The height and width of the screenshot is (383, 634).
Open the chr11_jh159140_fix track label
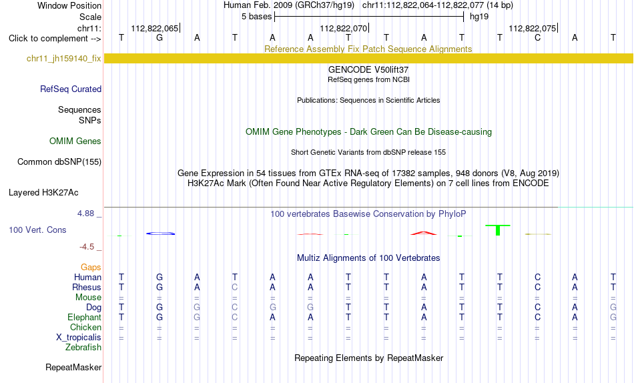coord(63,58)
